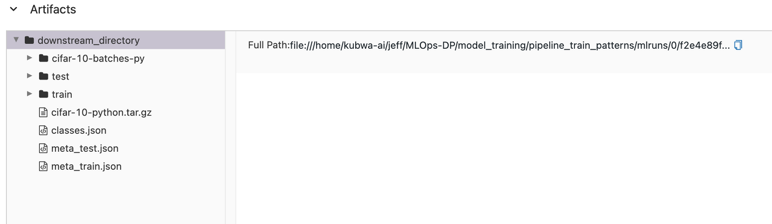Image resolution: width=772 pixels, height=224 pixels.
Task: Open classes.json in the artifact tree
Action: [79, 131]
